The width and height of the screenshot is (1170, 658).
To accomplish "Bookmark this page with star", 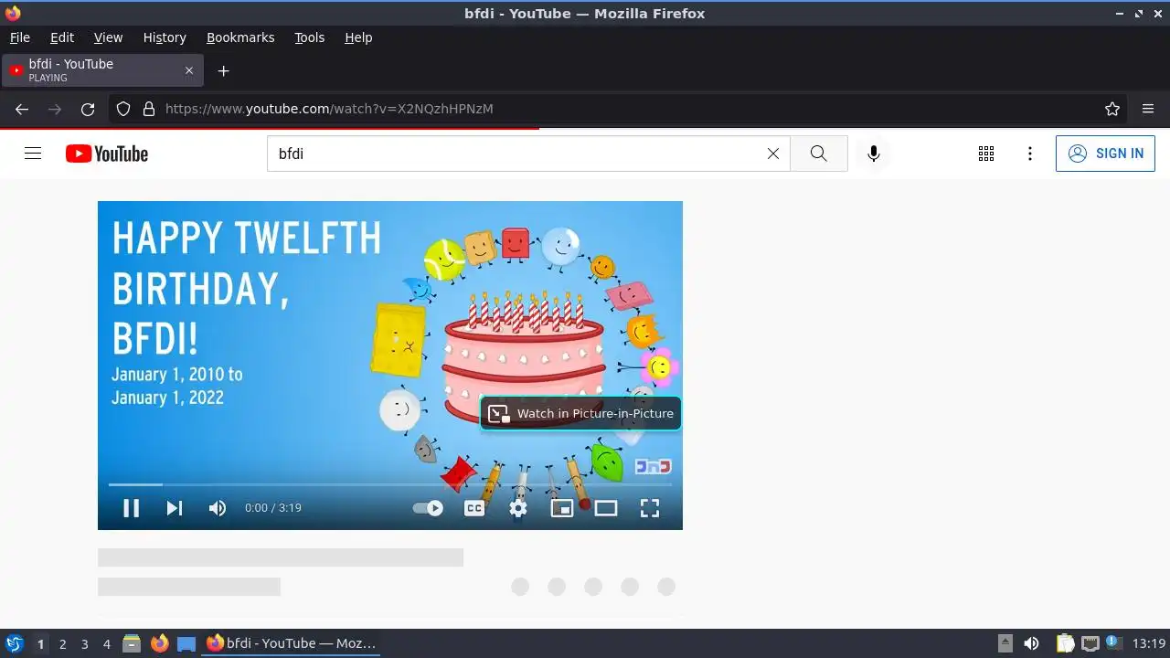I will [x=1112, y=109].
